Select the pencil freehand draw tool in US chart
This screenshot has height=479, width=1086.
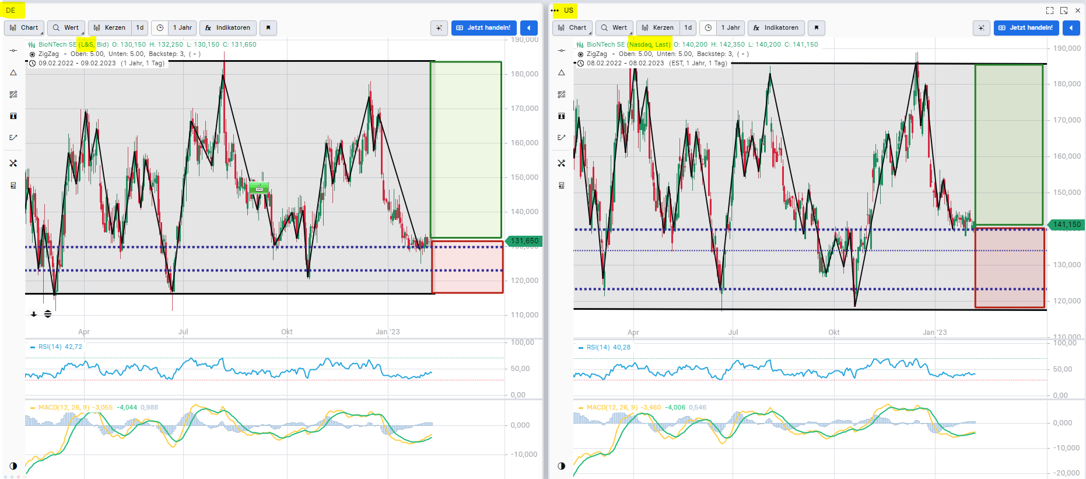click(562, 138)
